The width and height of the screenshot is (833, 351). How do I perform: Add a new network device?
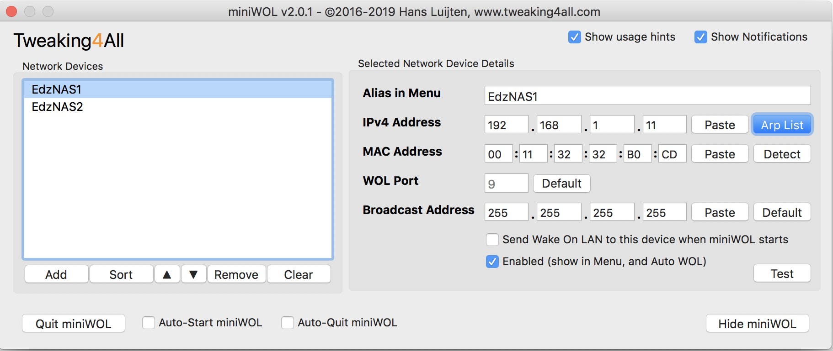(x=56, y=274)
